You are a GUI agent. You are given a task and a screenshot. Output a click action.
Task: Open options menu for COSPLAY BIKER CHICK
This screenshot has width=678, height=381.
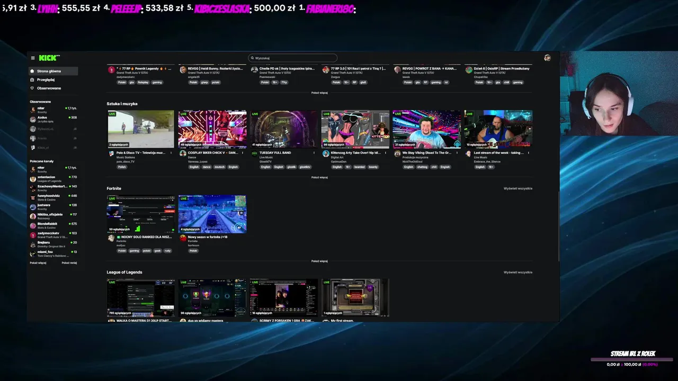tap(243, 153)
